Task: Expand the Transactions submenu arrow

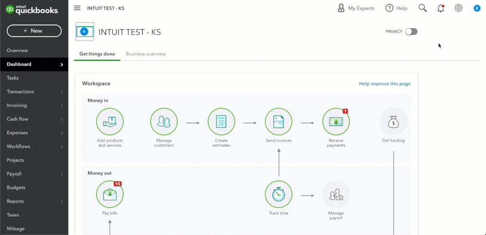Action: [x=62, y=92]
